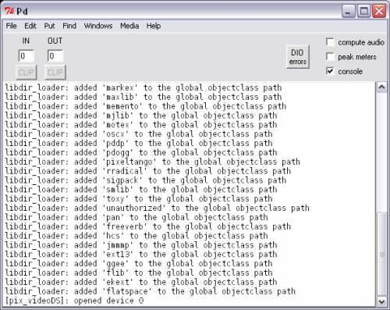Click the console line mentioning 'flatspace'

pos(151,291)
